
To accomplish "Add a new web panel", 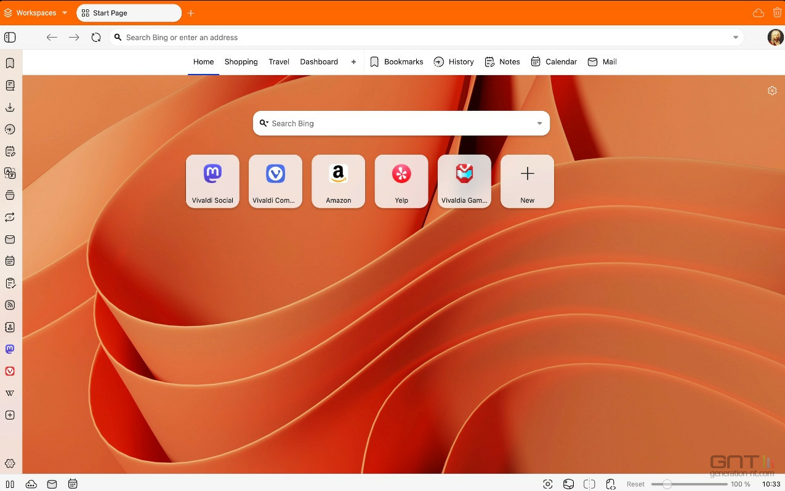I will click(10, 415).
